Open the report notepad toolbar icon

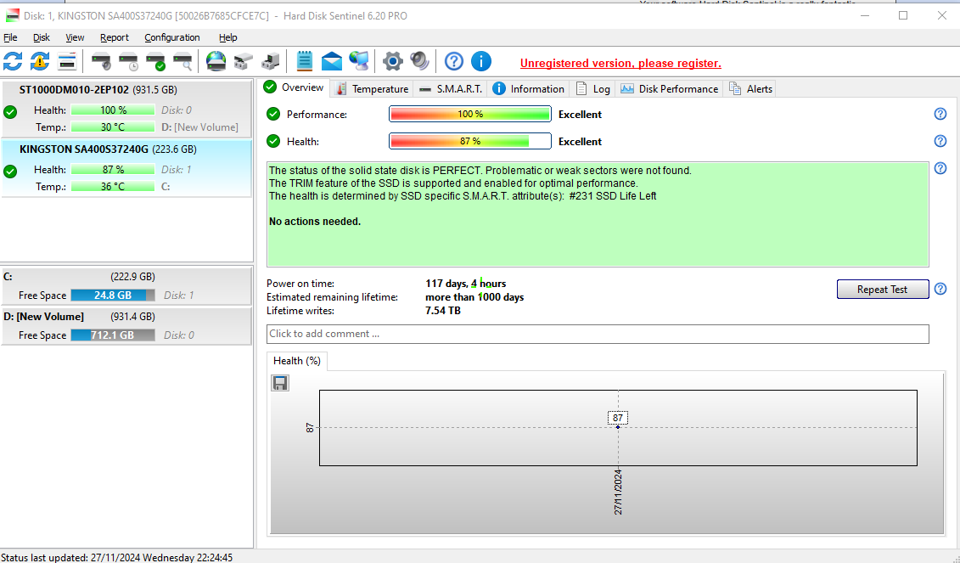[304, 61]
